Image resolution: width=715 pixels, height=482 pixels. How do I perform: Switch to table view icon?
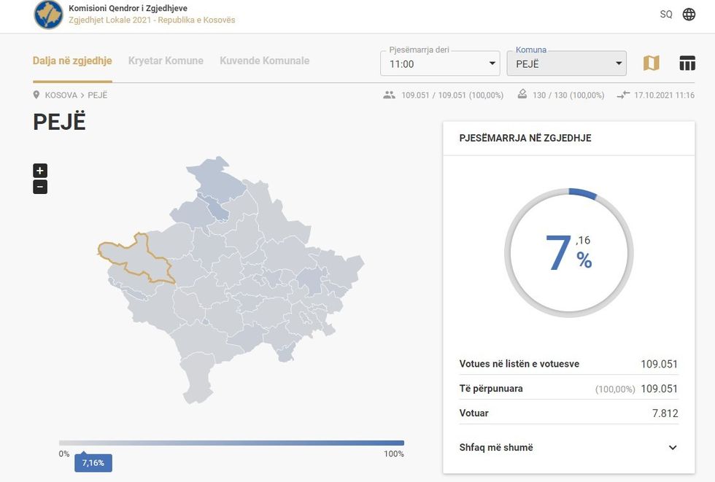coord(687,63)
